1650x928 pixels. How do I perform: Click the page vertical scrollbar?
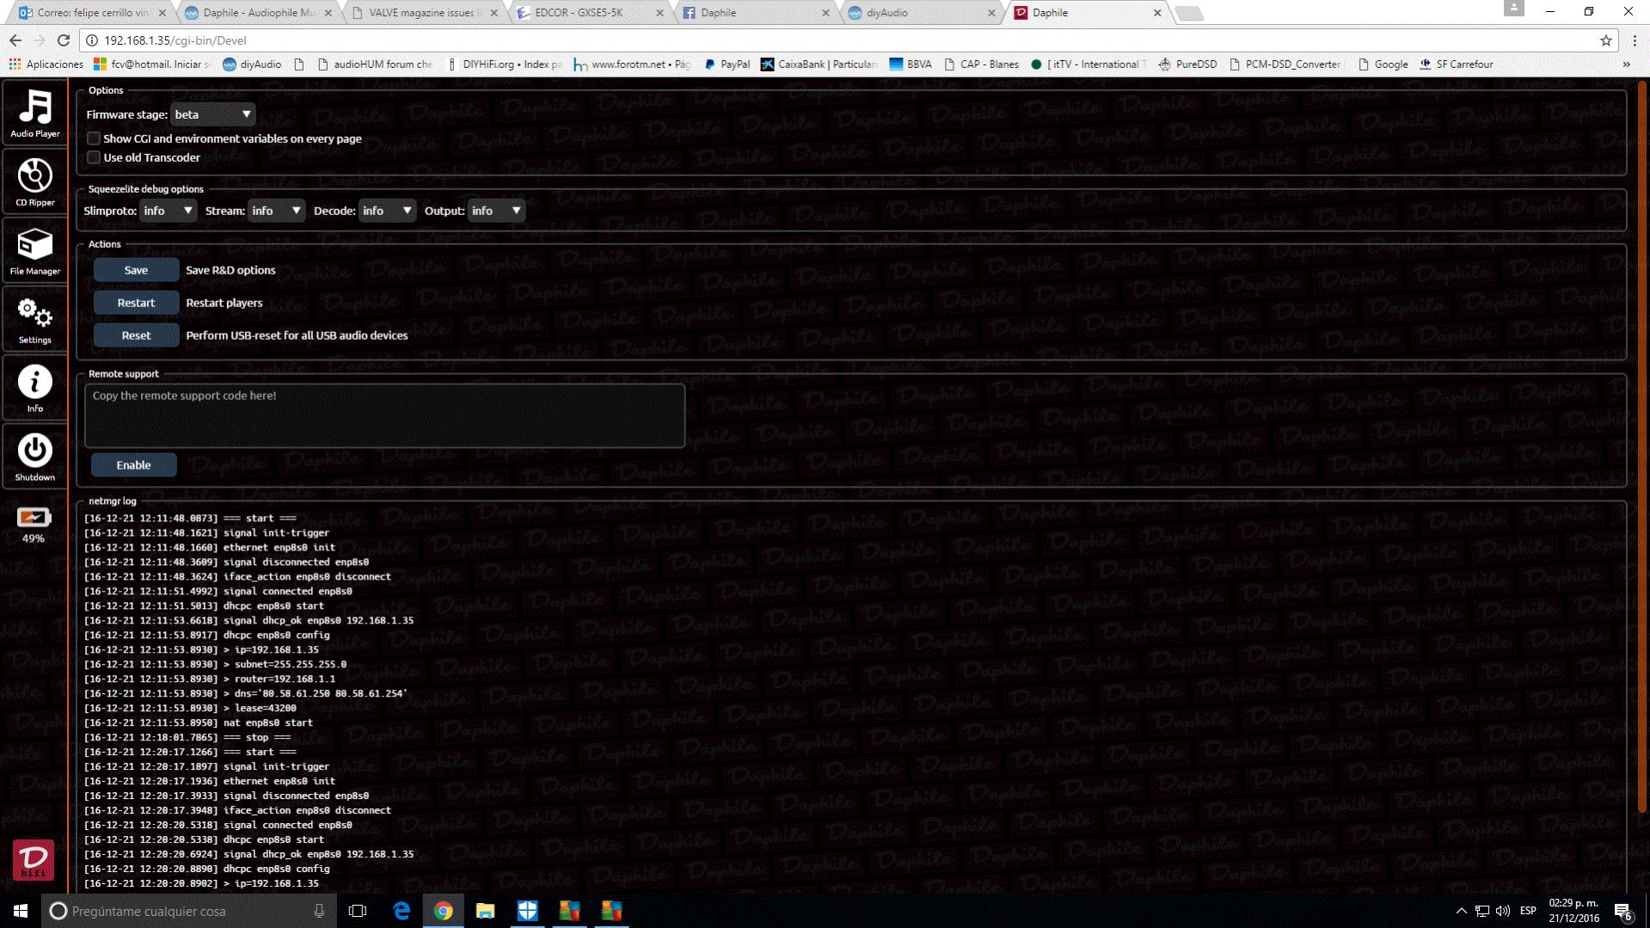click(x=1641, y=447)
